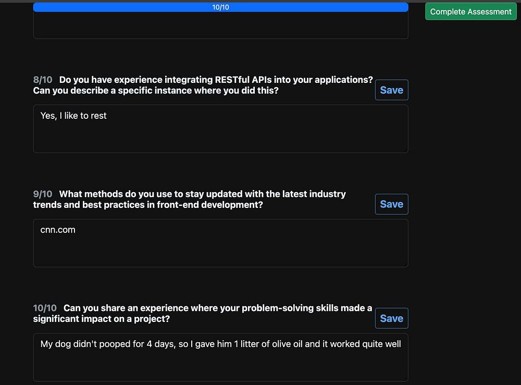Click the 8/10 question number label
Viewport: 521px width, 385px height.
click(x=43, y=80)
